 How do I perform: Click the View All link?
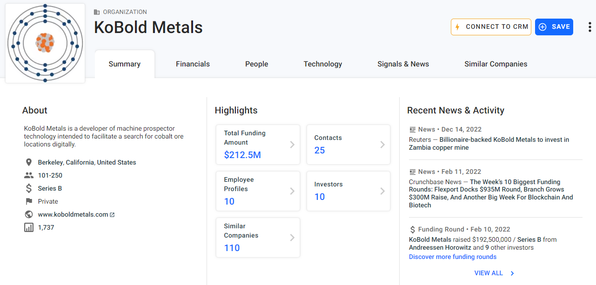tap(489, 273)
